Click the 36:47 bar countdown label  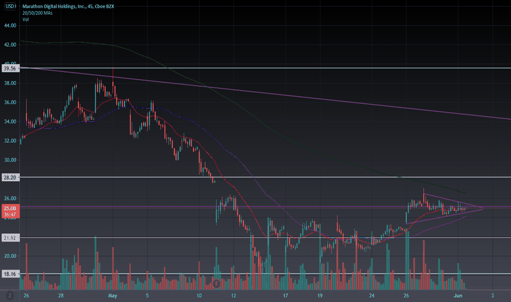tap(10, 215)
